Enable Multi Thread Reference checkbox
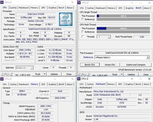 pyautogui.click(x=83, y=32)
